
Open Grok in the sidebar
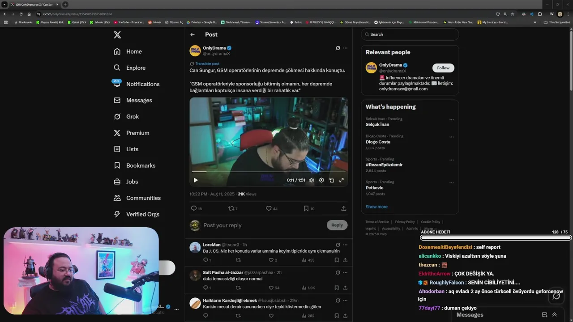pyautogui.click(x=126, y=117)
